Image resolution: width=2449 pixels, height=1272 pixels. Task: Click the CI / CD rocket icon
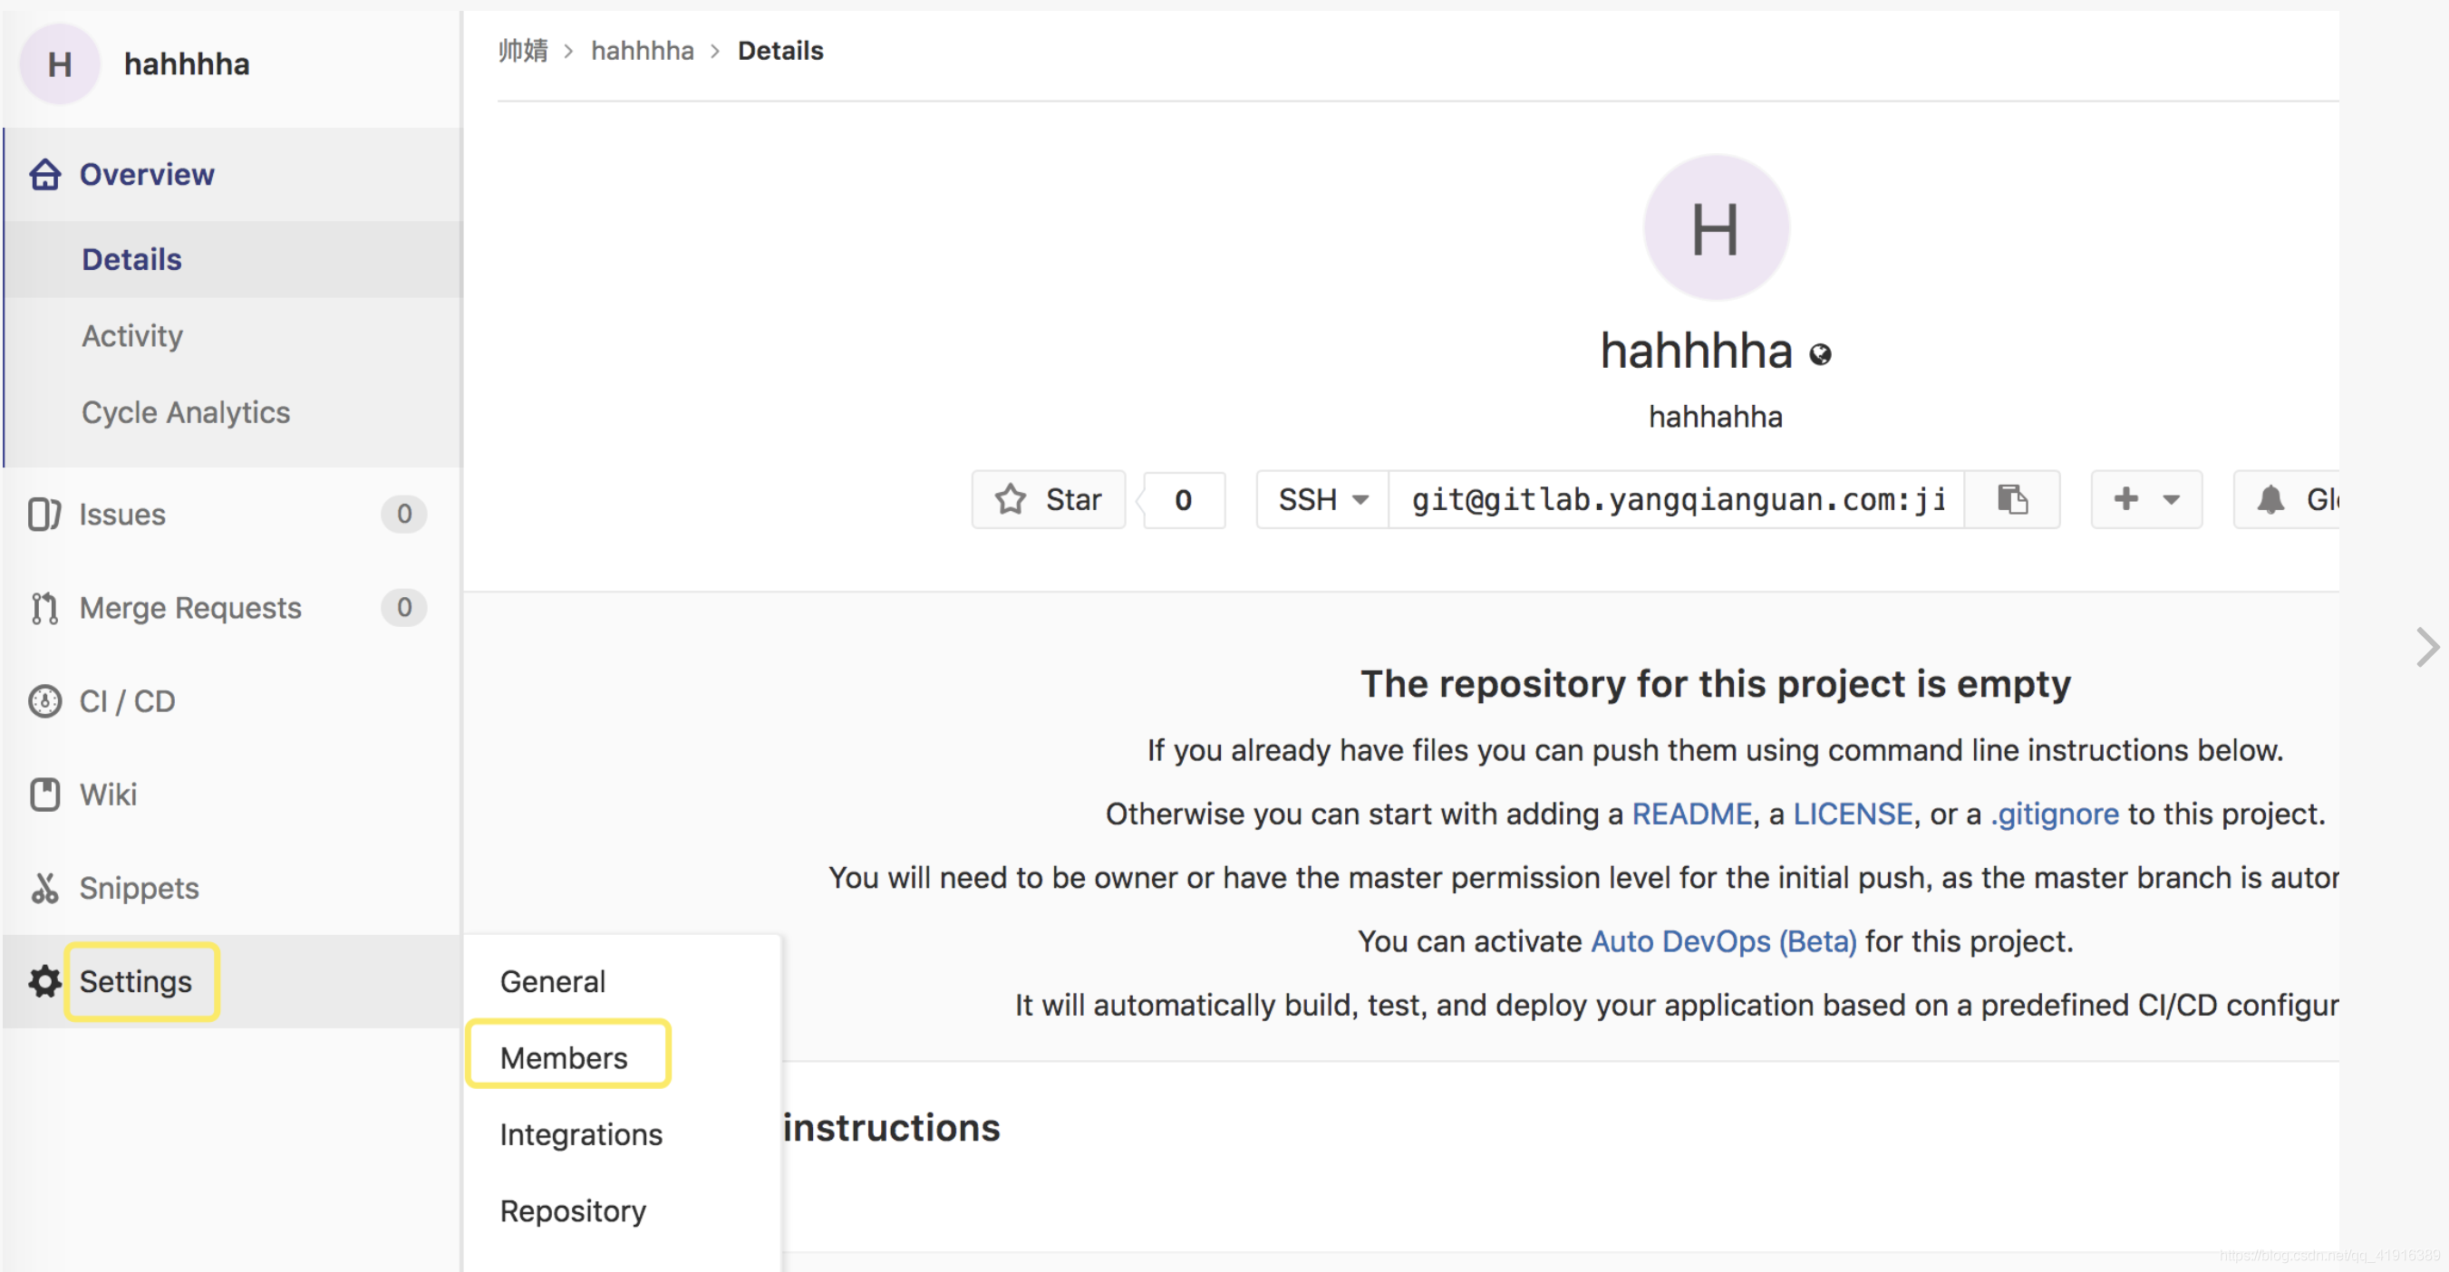point(44,701)
